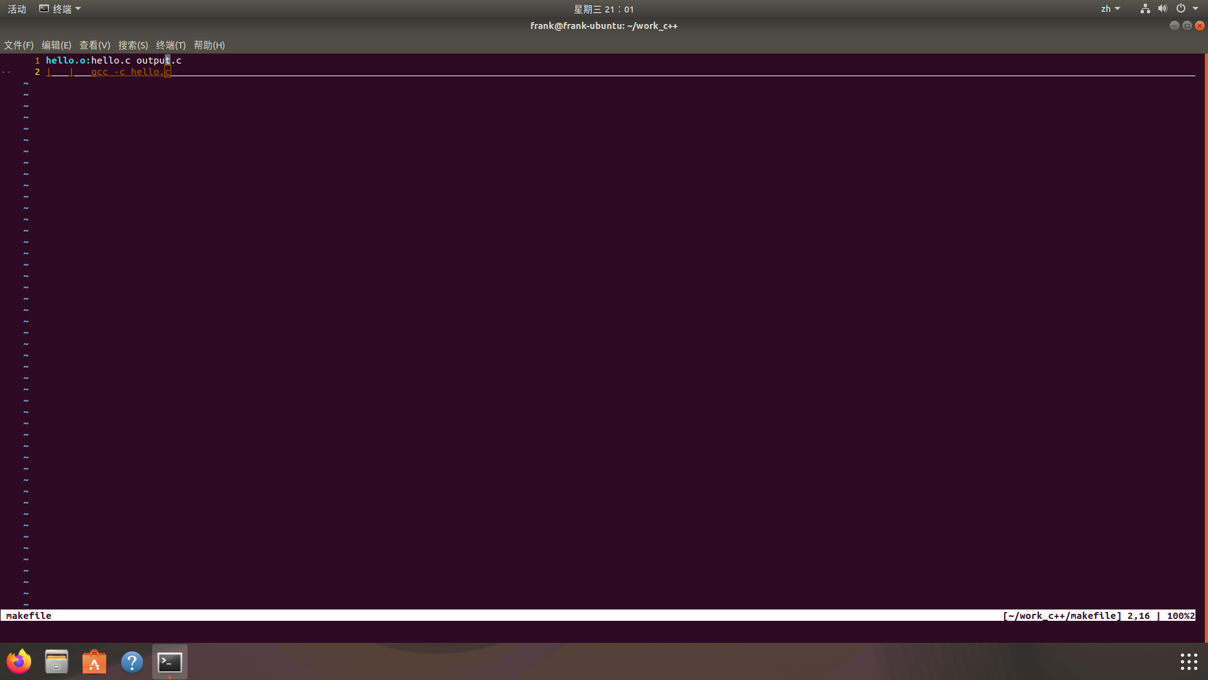Open the clock calendar showing 星期三 21:01
This screenshot has width=1208, height=680.
(x=603, y=9)
